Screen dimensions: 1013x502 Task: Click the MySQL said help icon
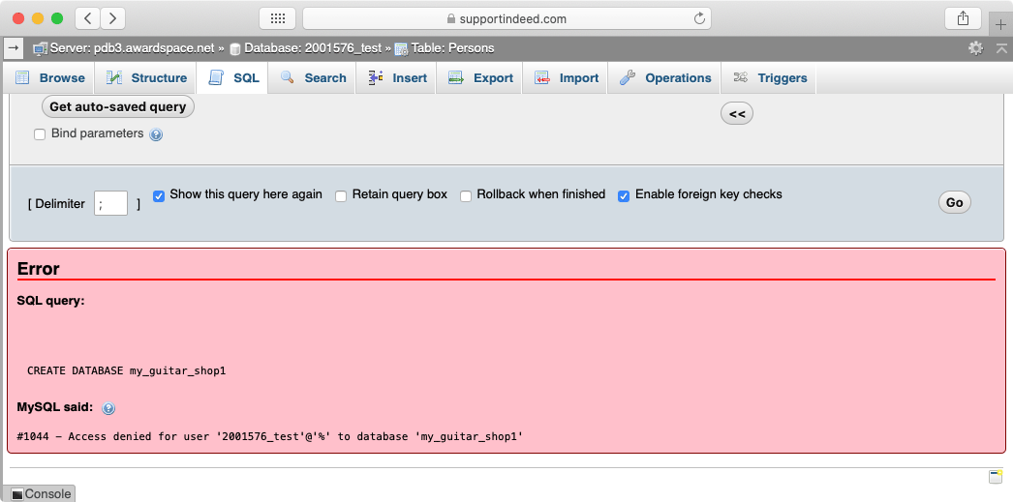point(108,408)
